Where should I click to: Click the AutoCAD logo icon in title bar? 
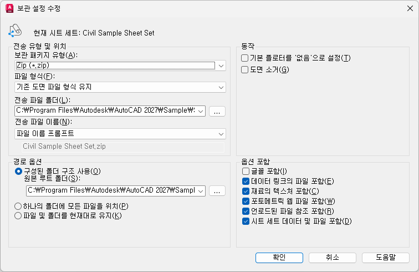point(9,8)
